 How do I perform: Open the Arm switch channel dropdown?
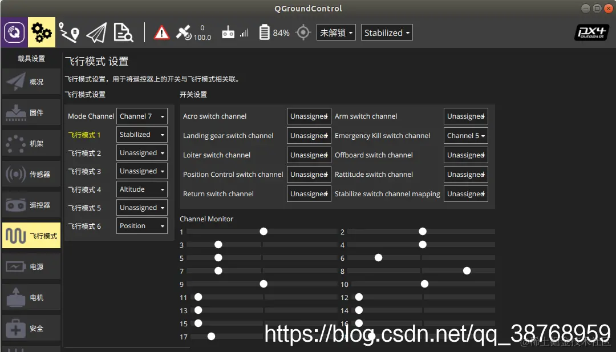[x=466, y=116]
